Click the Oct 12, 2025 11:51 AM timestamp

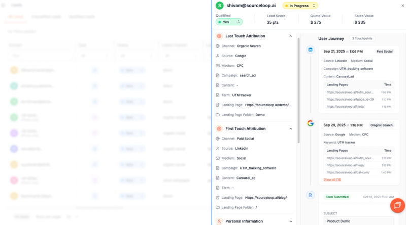(378, 197)
